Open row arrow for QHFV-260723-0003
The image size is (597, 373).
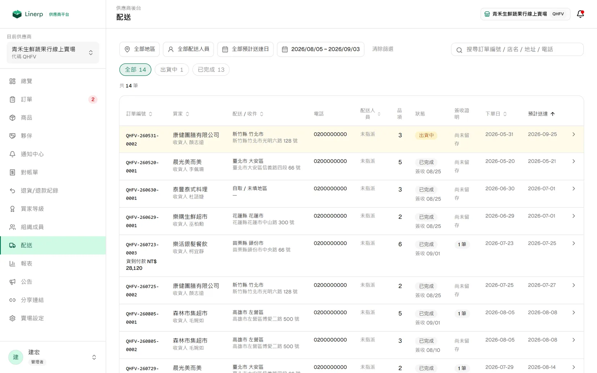(574, 243)
